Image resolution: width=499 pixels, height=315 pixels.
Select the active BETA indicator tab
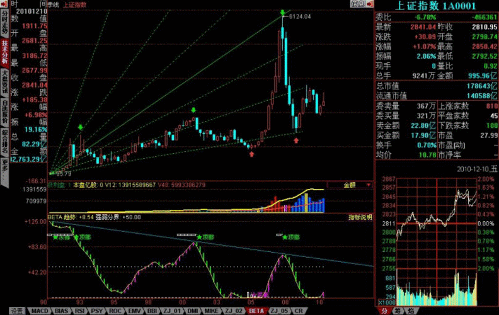[256, 311]
